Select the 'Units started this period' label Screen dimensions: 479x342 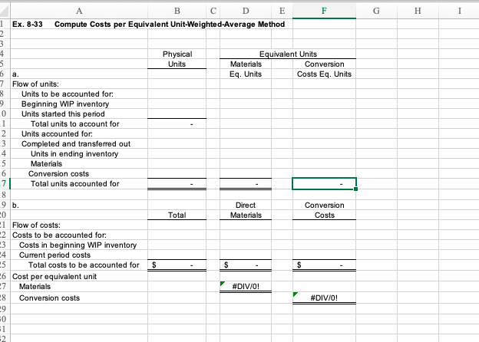tap(63, 113)
